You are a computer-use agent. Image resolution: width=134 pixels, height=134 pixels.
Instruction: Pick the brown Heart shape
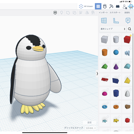coord(127,107)
